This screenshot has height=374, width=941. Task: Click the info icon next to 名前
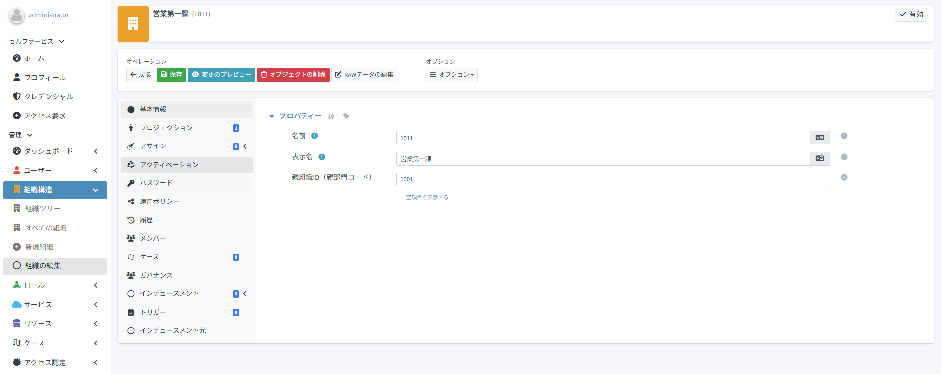(x=315, y=136)
